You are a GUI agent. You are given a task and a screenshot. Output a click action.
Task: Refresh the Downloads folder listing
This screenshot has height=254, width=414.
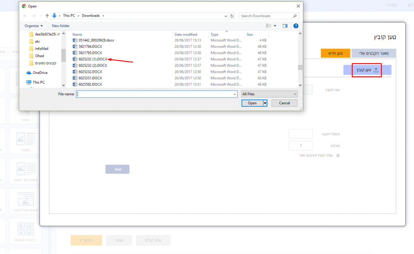[232, 16]
